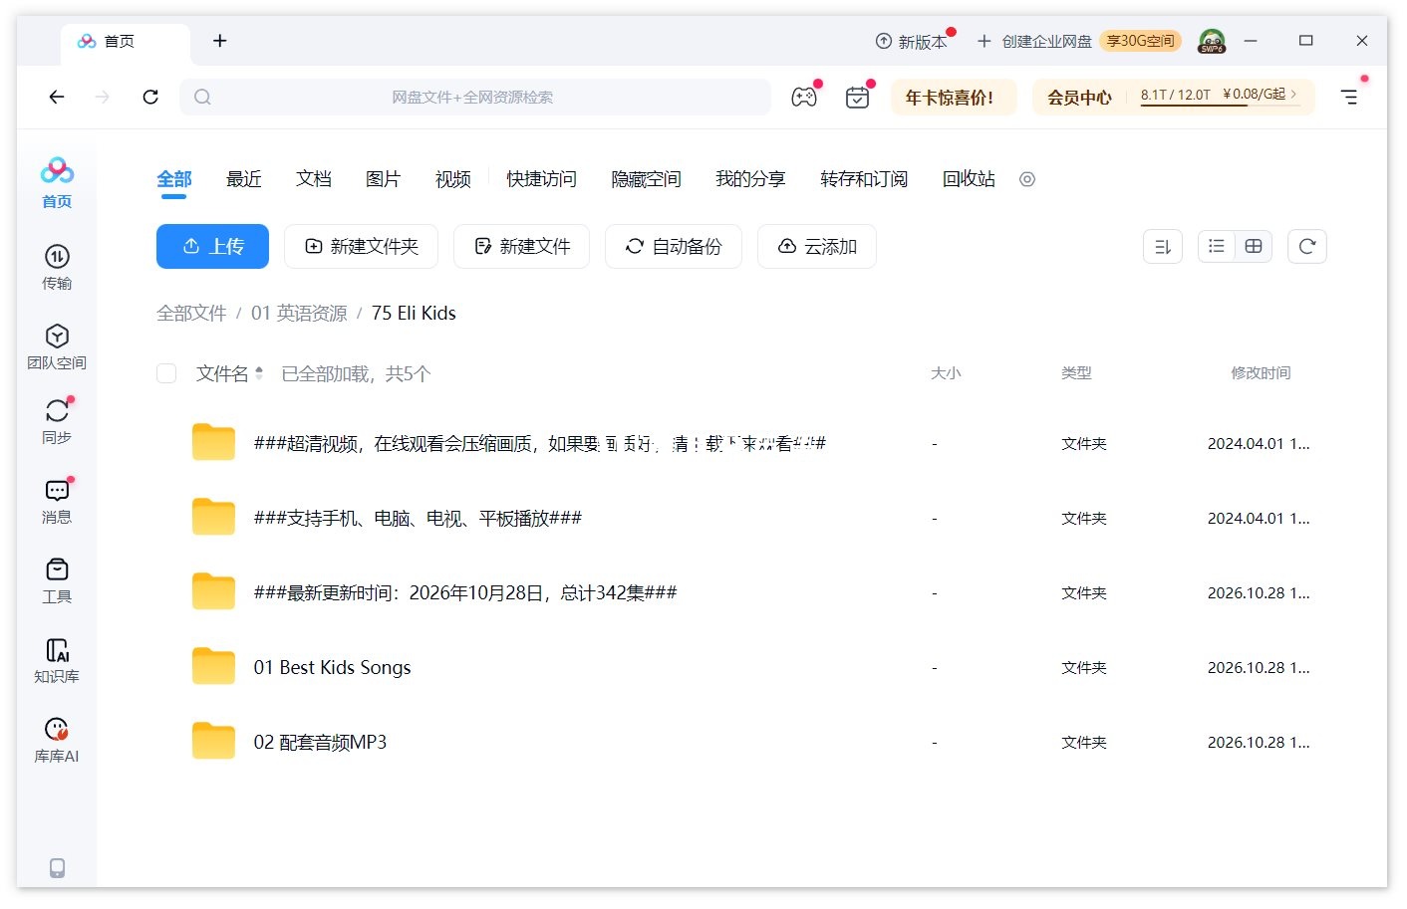The height and width of the screenshot is (909, 1407).
Task: Click the user avatar icon
Action: [1212, 41]
